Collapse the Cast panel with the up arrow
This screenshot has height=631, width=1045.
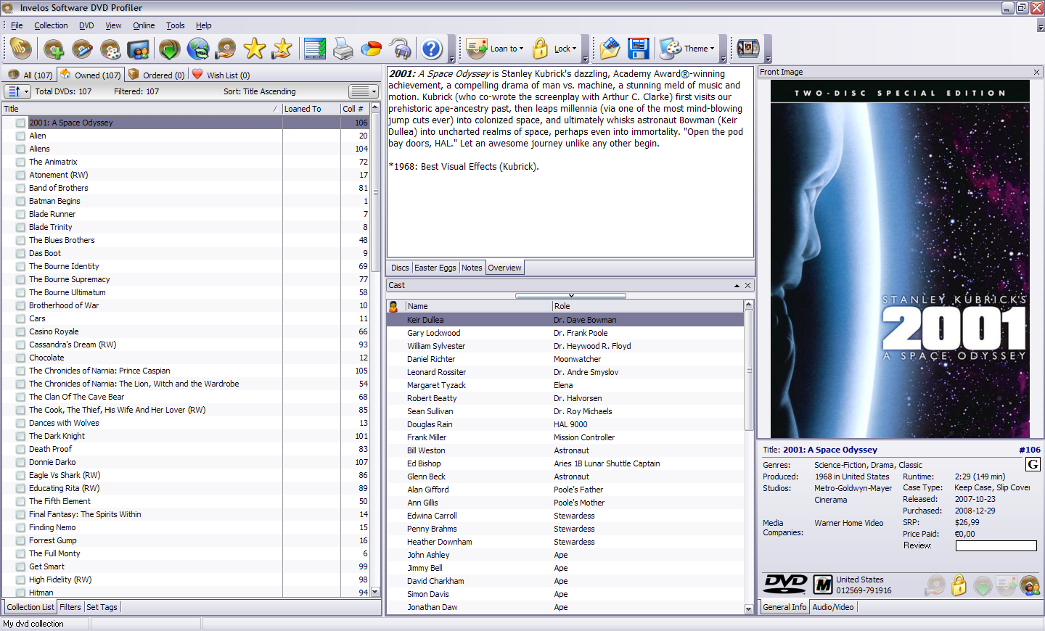(x=737, y=286)
